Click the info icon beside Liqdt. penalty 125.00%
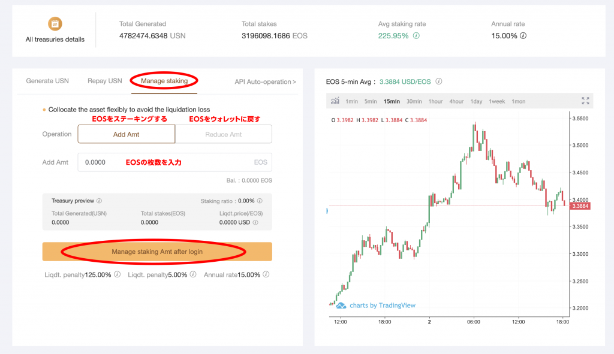Viewport: 614px width, 354px height. [117, 275]
